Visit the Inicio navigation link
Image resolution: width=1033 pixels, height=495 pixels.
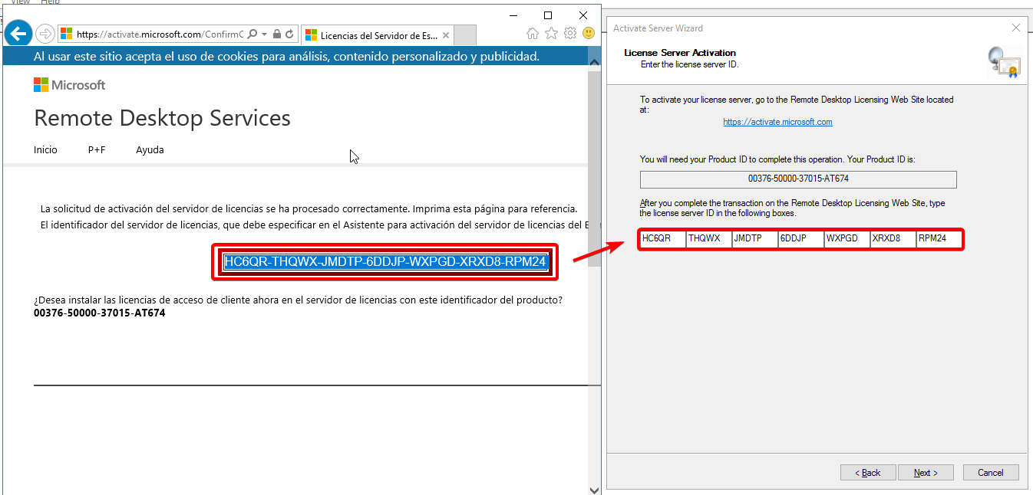pyautogui.click(x=45, y=149)
